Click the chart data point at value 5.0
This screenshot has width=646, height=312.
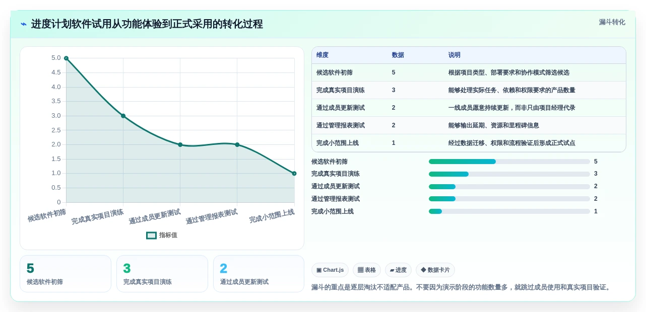pos(66,58)
